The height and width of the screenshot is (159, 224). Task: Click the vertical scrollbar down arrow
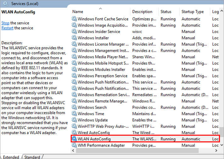[222, 145]
